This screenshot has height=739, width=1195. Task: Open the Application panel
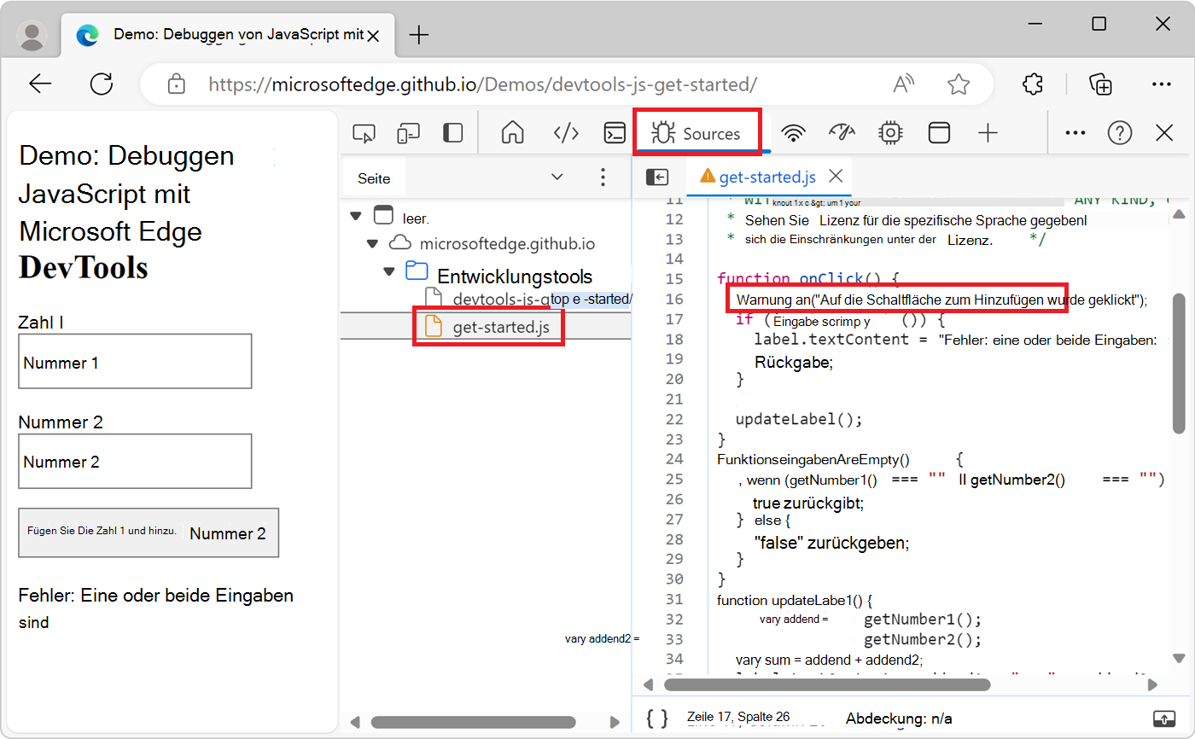[939, 132]
